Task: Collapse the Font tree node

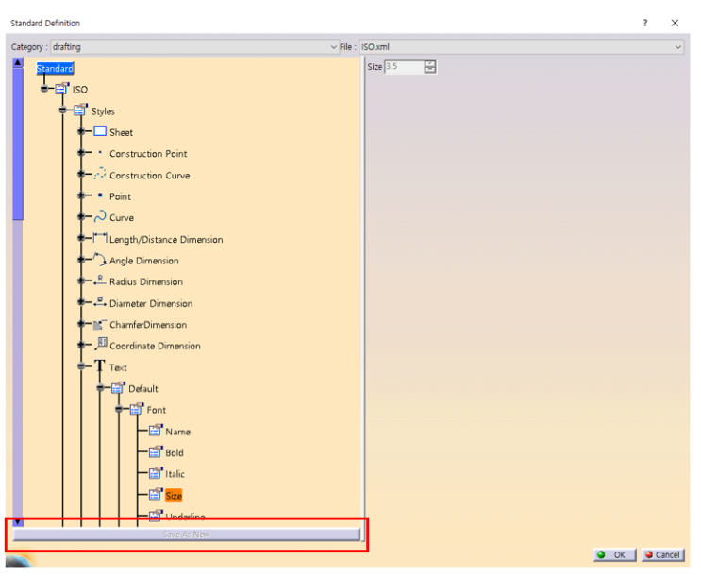Action: (x=119, y=409)
